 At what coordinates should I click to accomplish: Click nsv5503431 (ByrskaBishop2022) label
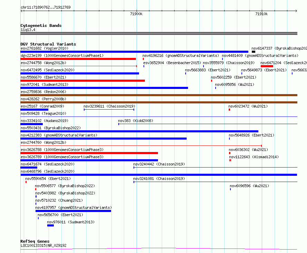tap(51, 128)
